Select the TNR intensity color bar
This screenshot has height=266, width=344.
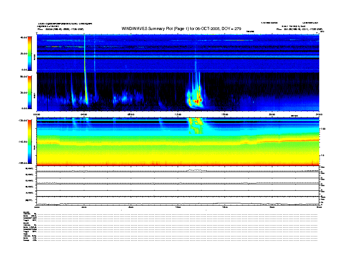pos(30,142)
